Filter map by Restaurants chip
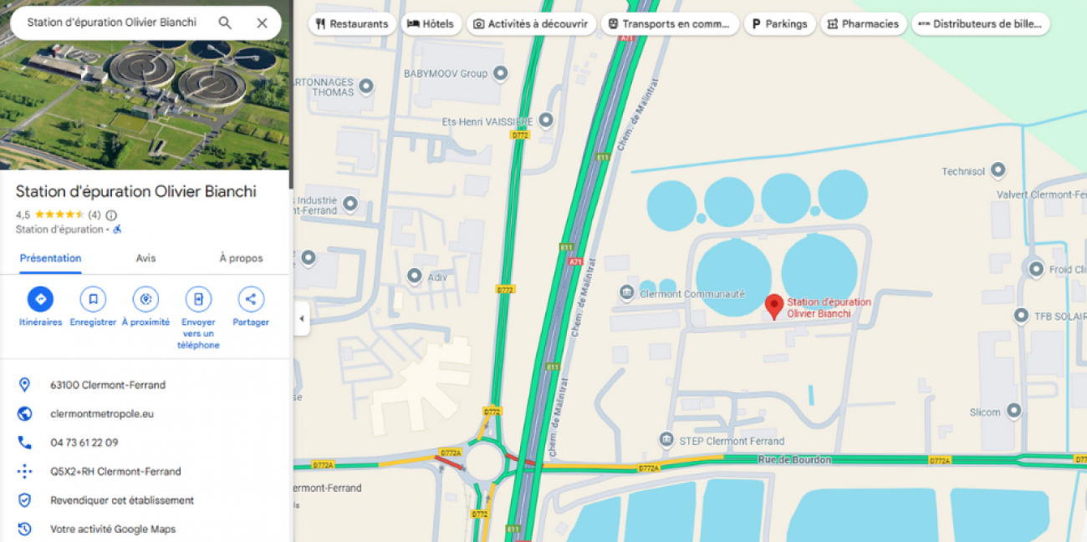The image size is (1087, 542). [352, 23]
